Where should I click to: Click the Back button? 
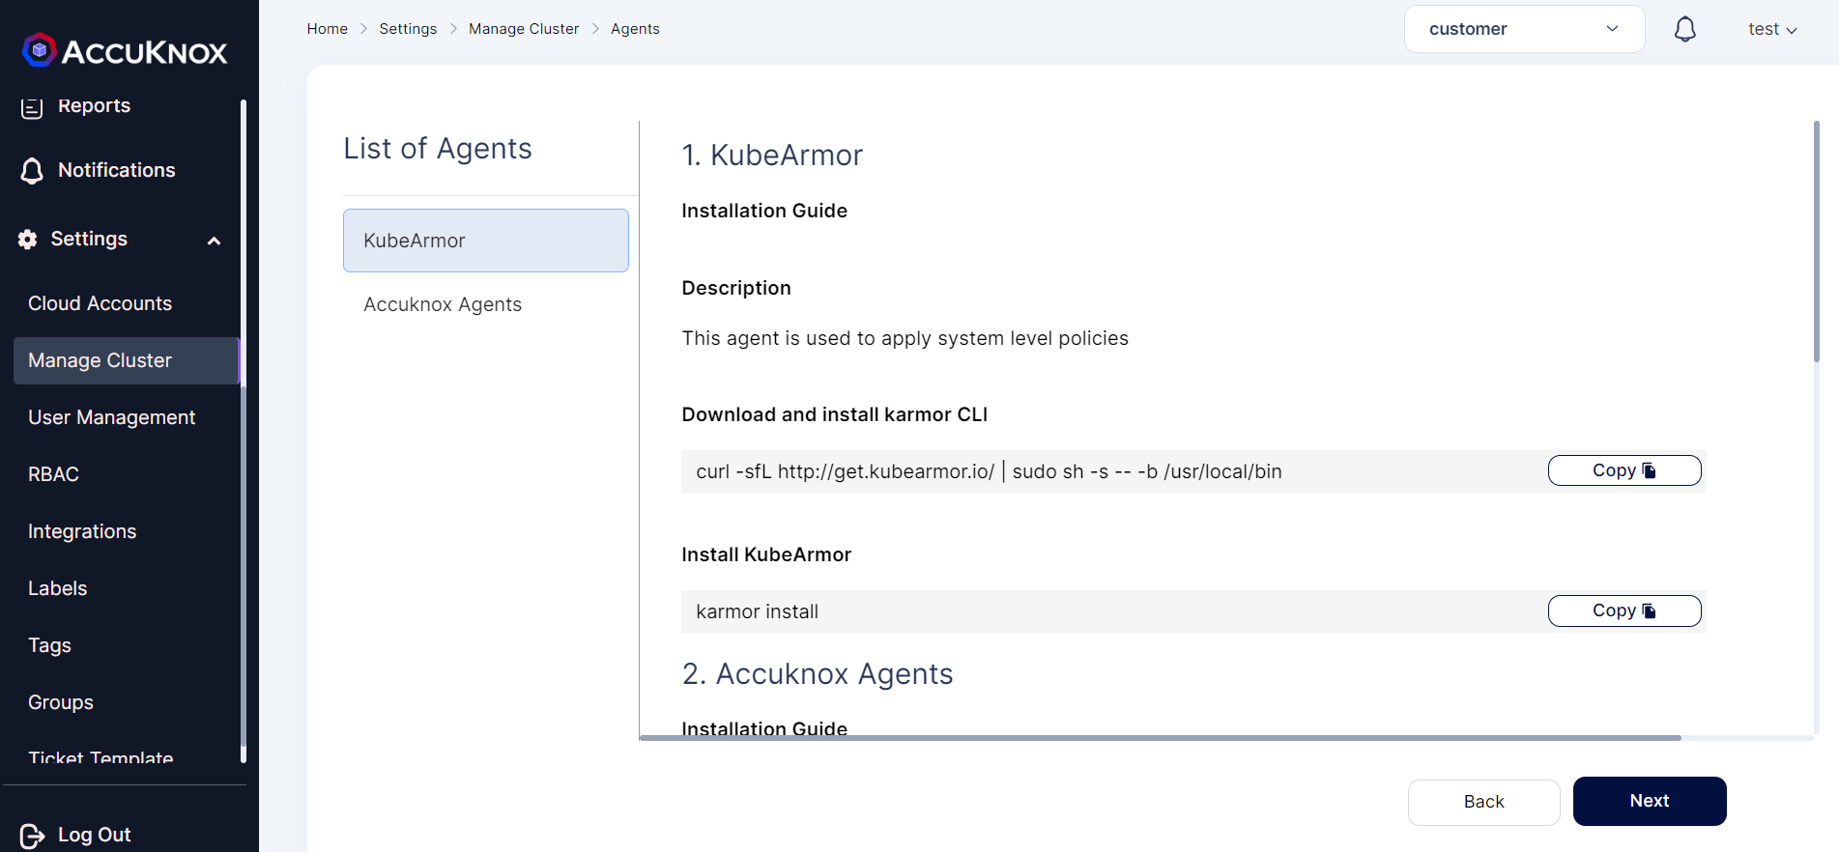pyautogui.click(x=1483, y=802)
